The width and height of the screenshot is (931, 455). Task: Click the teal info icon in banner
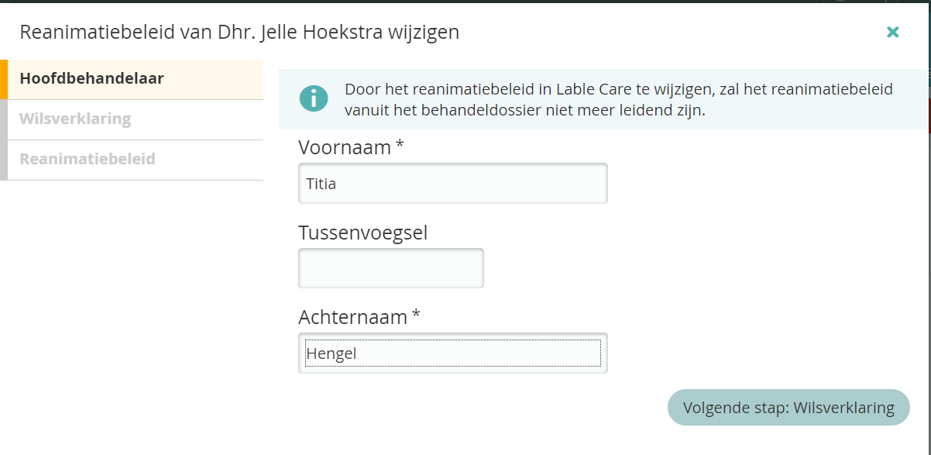click(314, 100)
